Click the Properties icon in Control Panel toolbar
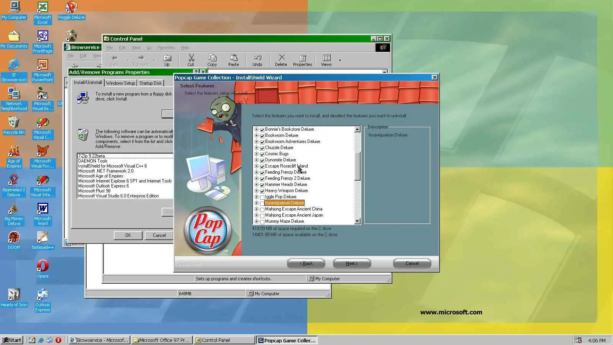 (303, 60)
